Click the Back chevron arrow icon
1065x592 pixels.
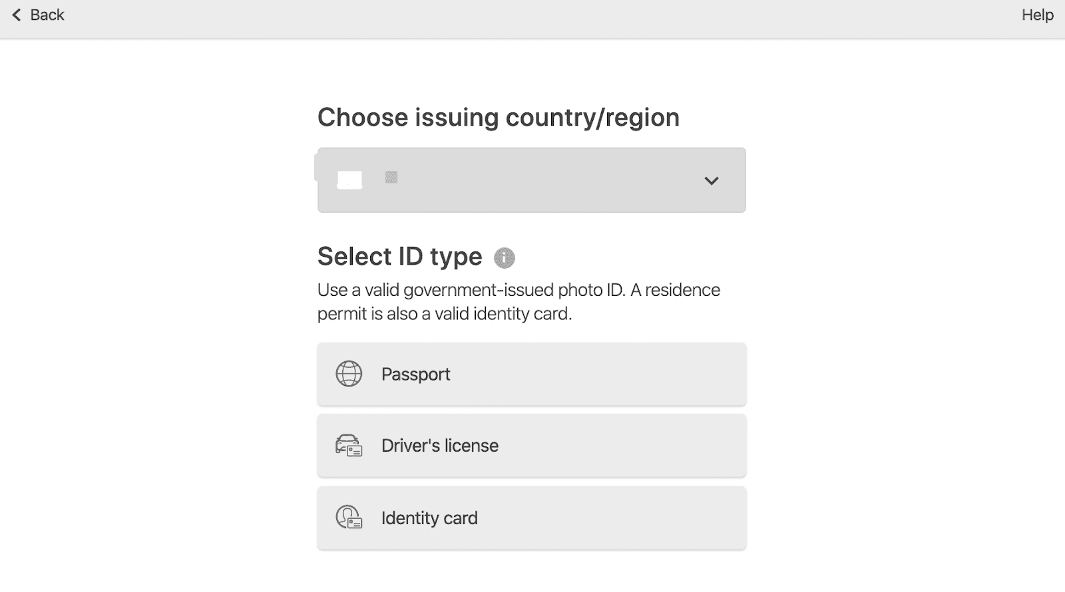[17, 15]
